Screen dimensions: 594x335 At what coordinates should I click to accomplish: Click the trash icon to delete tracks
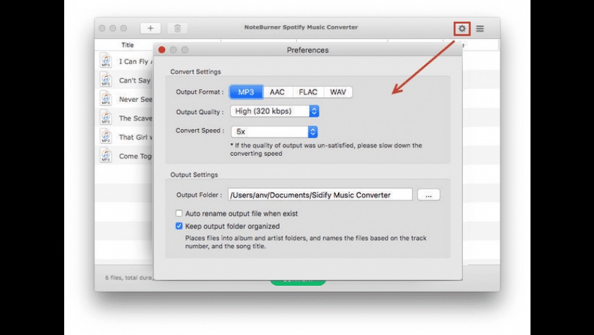coord(178,28)
